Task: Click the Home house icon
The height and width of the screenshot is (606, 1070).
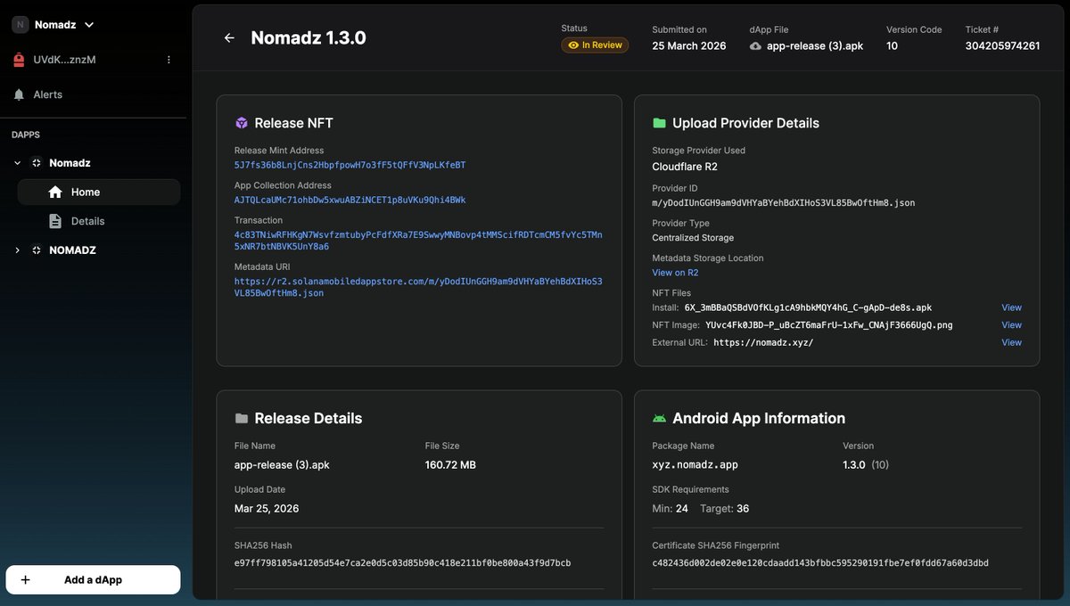Action: pos(55,192)
